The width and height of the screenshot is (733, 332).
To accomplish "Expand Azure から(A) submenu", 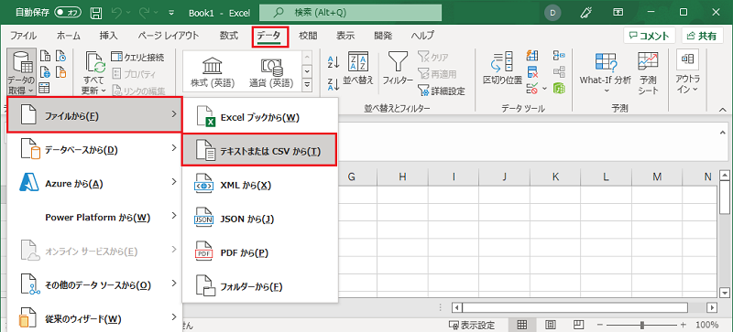I will coord(94,184).
